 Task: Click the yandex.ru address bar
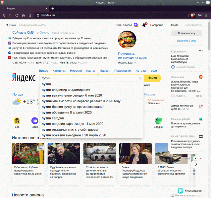point(110,15)
